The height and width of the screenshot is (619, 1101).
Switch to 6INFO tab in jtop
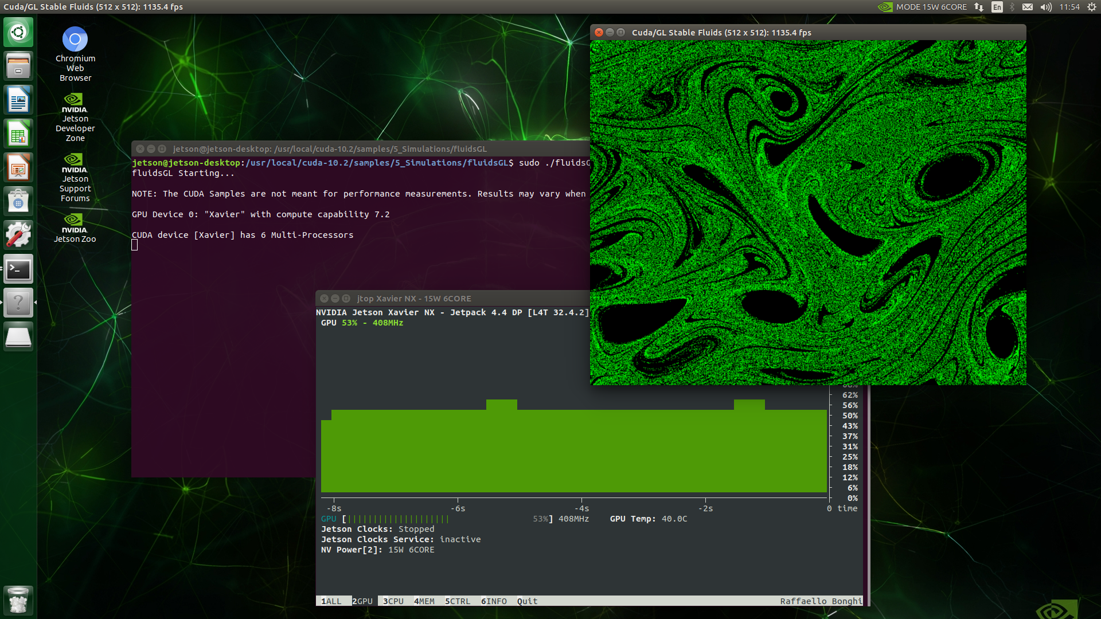pos(494,601)
